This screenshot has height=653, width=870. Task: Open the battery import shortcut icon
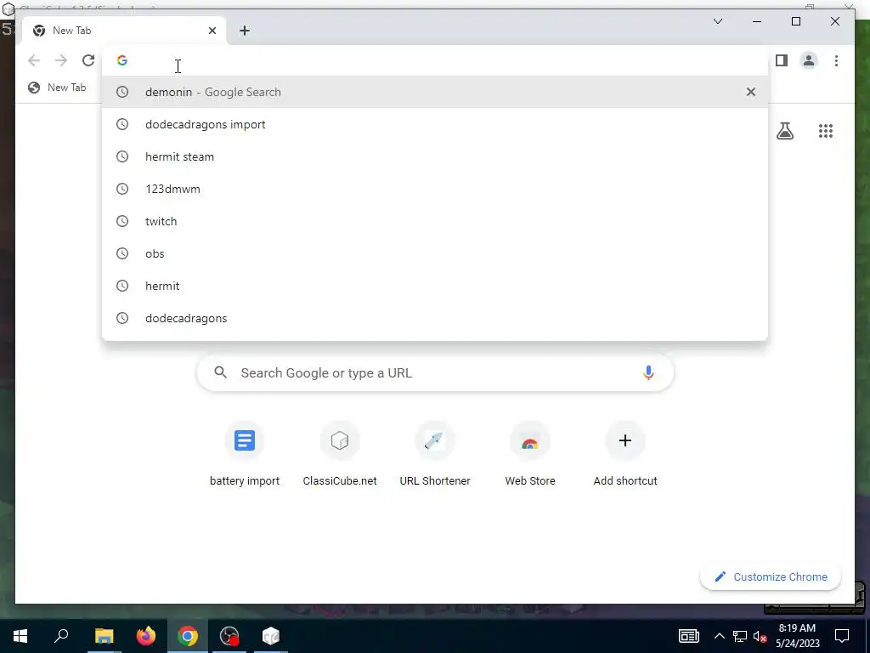pos(245,441)
